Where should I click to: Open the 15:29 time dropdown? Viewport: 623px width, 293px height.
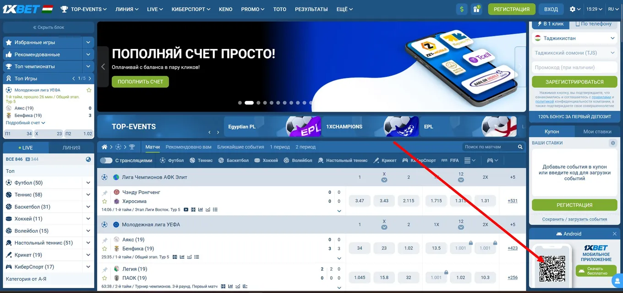coord(594,9)
